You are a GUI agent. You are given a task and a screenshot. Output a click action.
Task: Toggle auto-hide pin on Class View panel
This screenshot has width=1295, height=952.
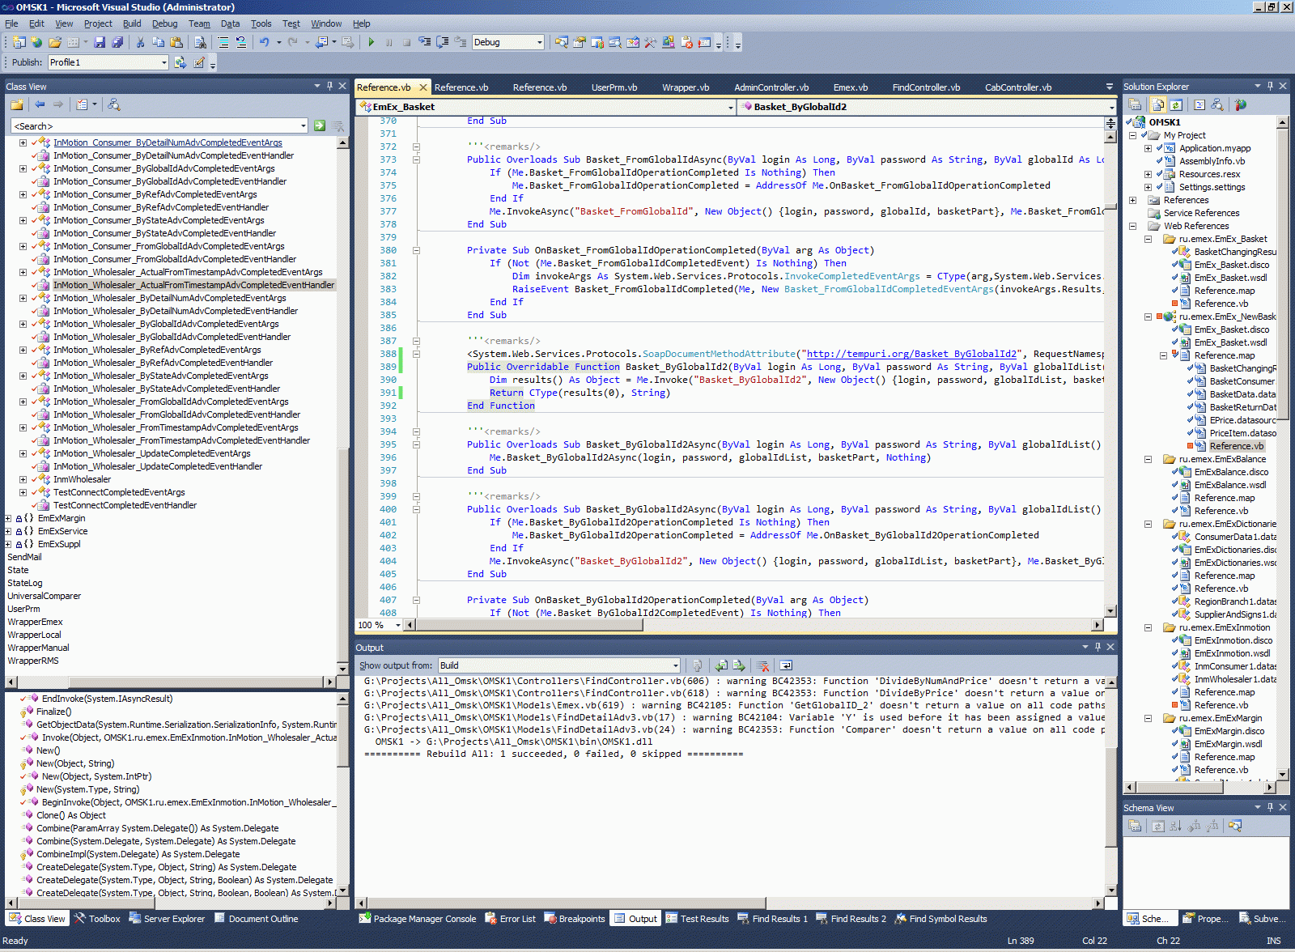pos(329,86)
